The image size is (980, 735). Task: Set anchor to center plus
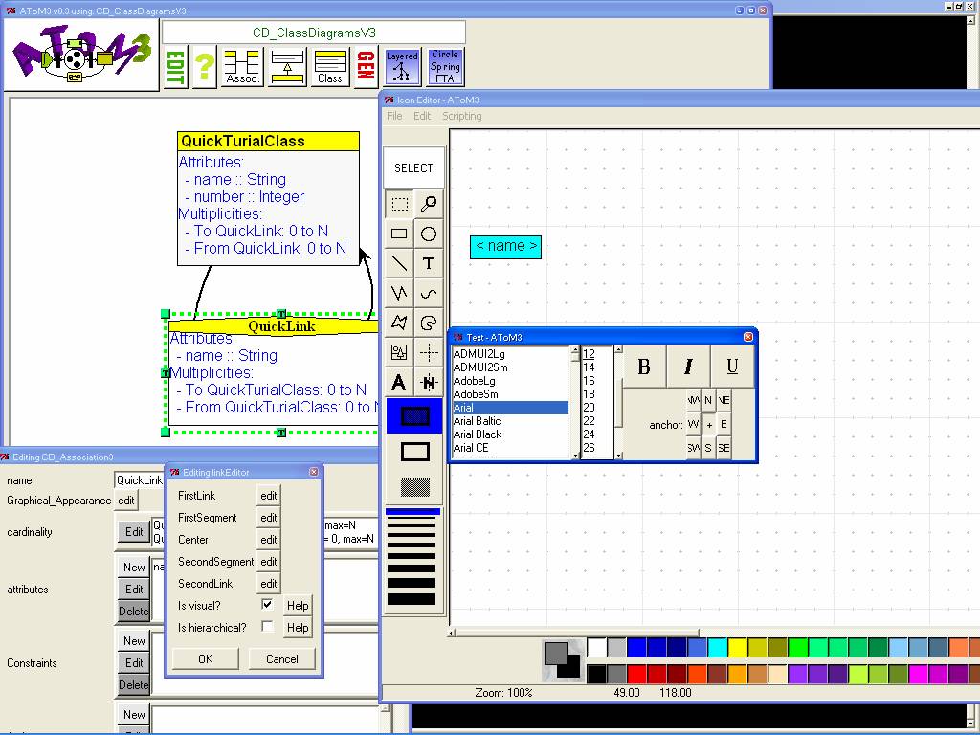point(709,424)
